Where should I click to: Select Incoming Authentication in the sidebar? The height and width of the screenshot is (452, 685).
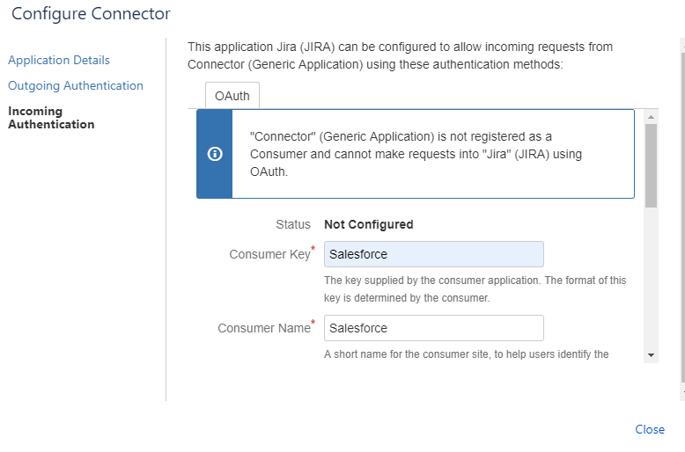pyautogui.click(x=51, y=118)
